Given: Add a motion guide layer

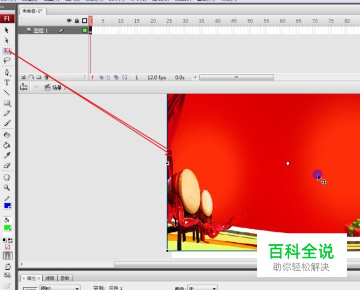Looking at the screenshot, I should 31,77.
